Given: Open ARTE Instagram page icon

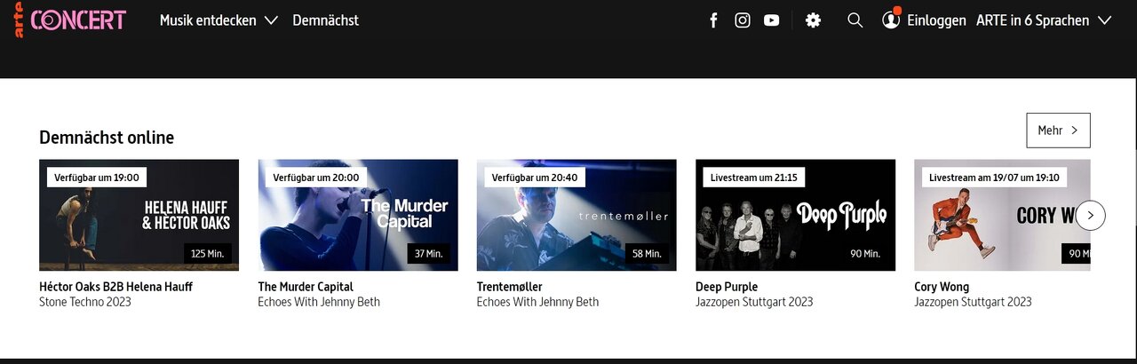Looking at the screenshot, I should [743, 20].
